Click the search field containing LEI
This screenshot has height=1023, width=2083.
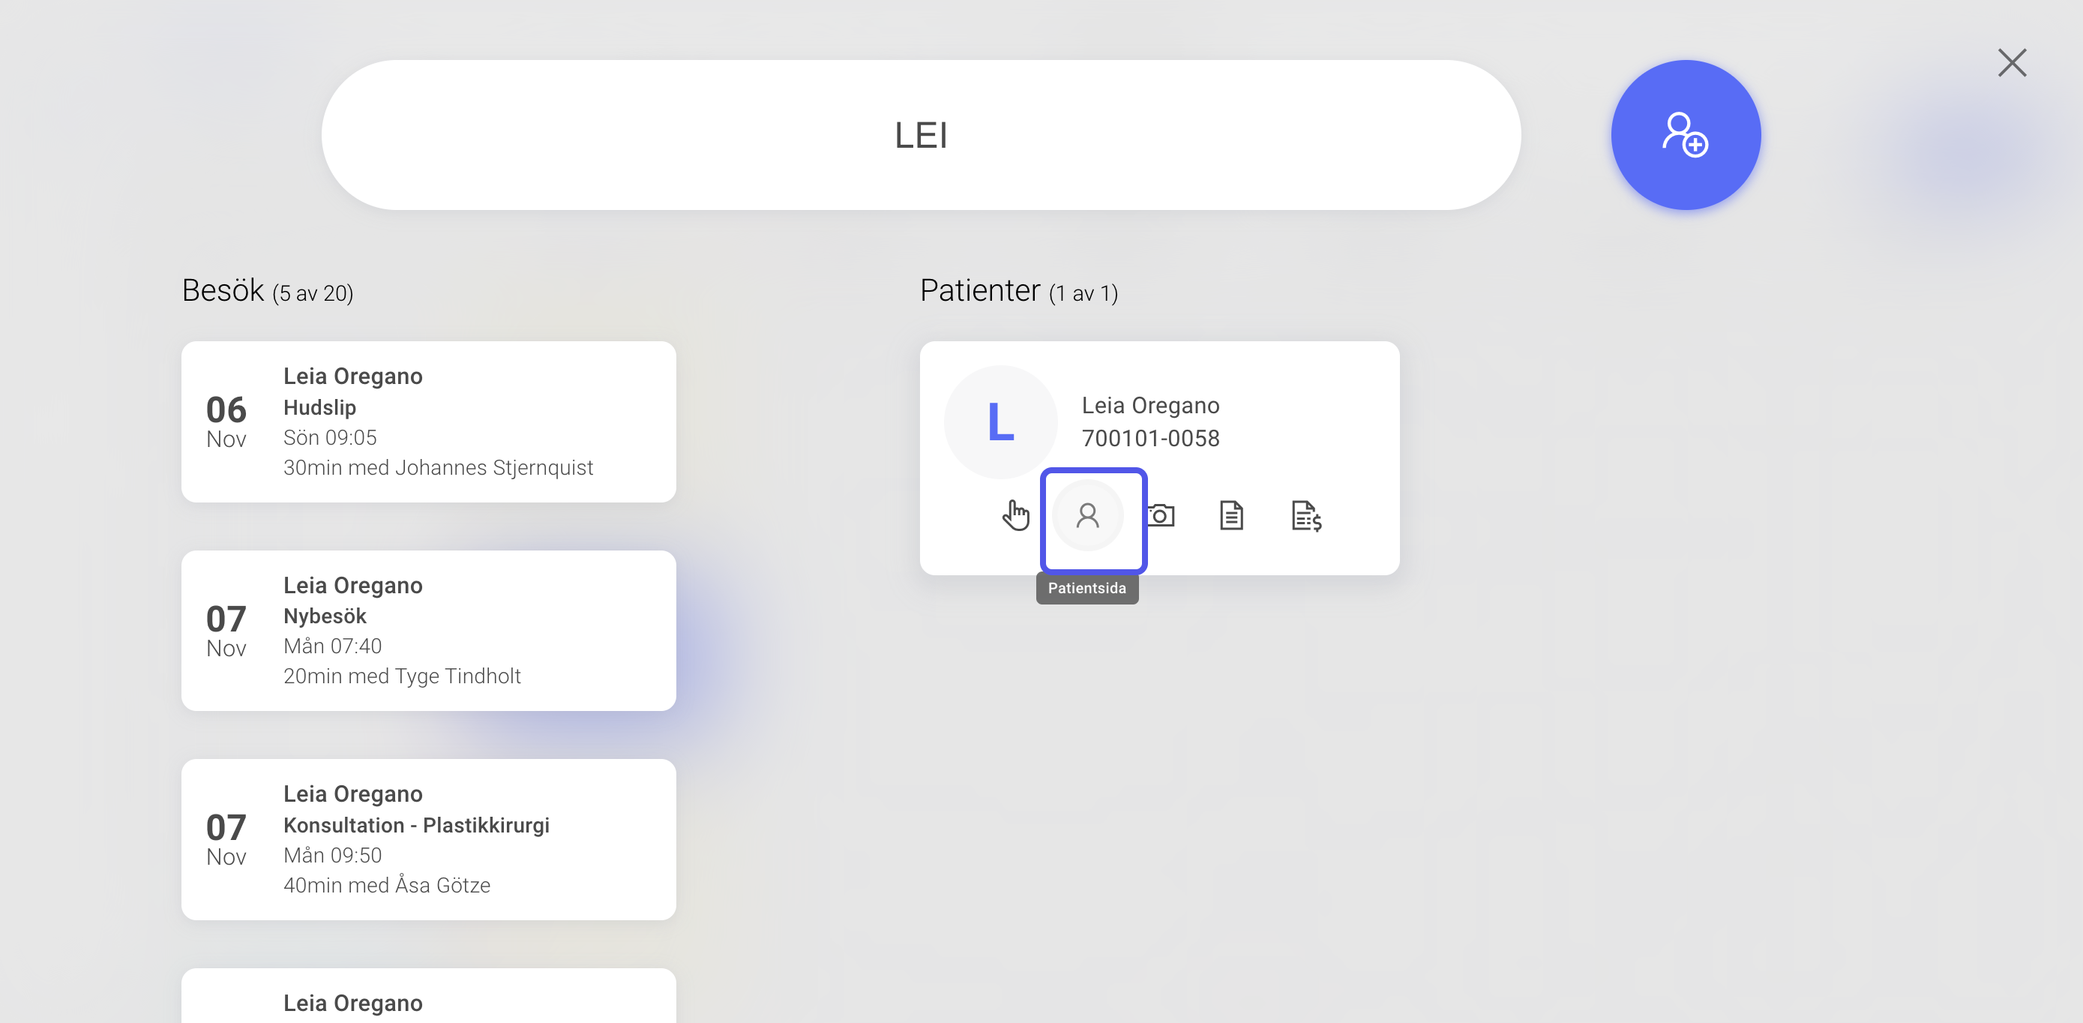[921, 135]
